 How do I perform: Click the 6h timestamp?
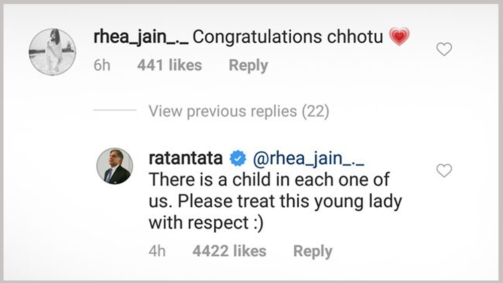[x=102, y=65]
